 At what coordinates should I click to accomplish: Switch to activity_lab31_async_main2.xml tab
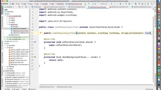pos(55,7)
